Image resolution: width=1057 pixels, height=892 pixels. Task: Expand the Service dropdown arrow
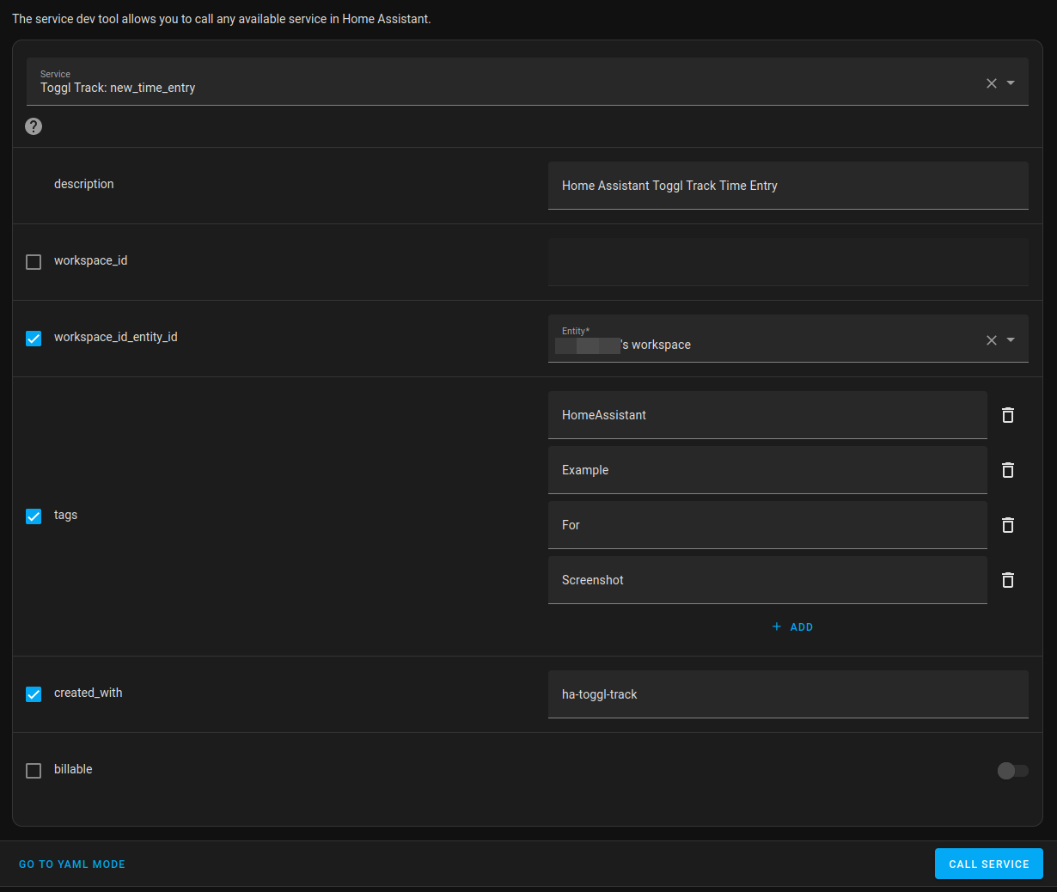coord(1011,83)
